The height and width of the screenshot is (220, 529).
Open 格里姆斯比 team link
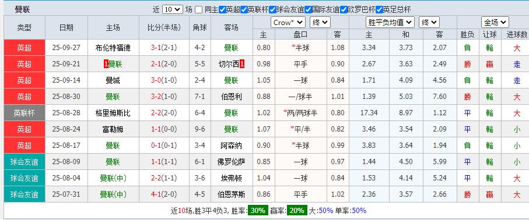(113, 113)
